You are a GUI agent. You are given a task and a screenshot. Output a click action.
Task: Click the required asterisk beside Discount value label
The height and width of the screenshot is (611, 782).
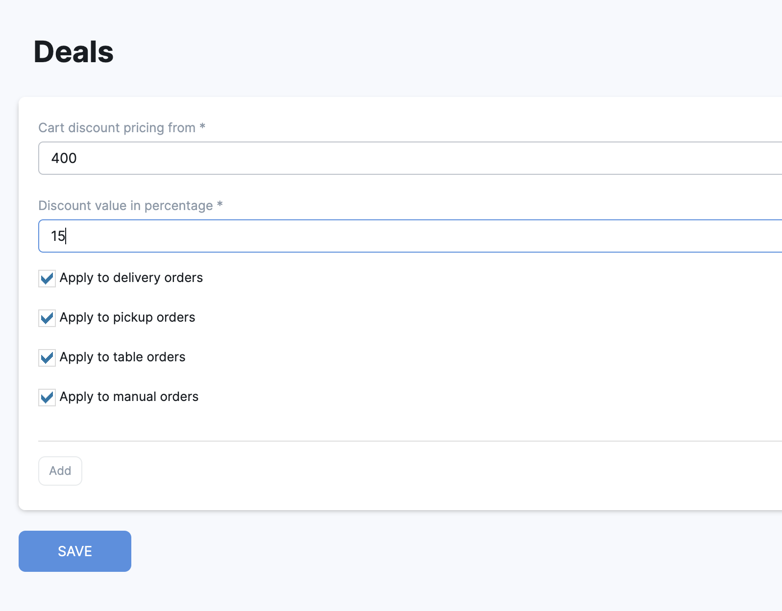[x=220, y=205]
